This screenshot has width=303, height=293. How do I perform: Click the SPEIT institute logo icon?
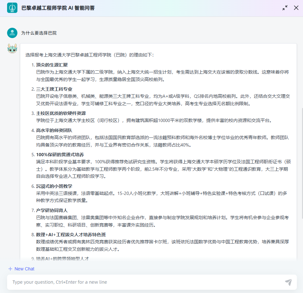tap(12, 8)
